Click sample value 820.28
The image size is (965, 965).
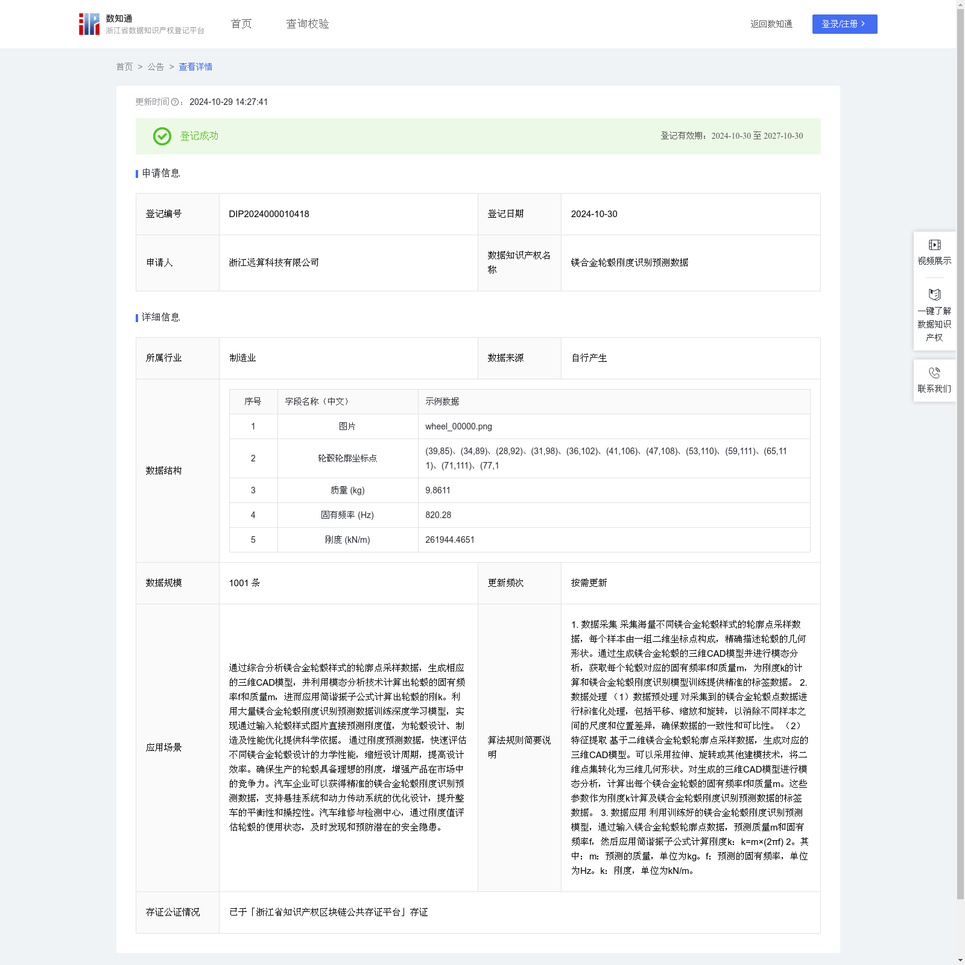(x=438, y=515)
